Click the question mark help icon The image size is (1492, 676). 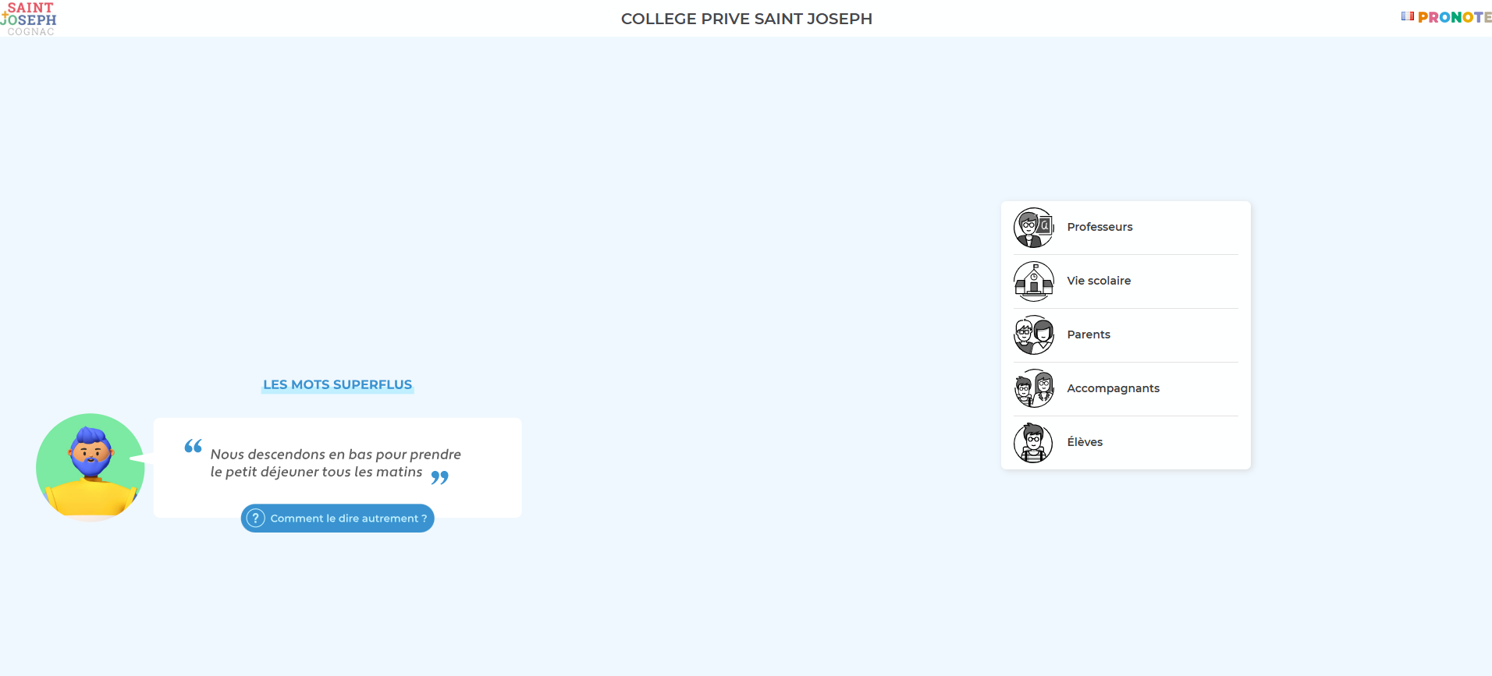click(x=255, y=518)
